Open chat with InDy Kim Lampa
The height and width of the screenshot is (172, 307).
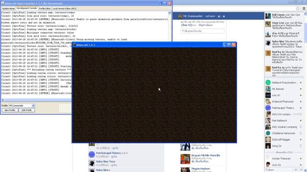284,114
